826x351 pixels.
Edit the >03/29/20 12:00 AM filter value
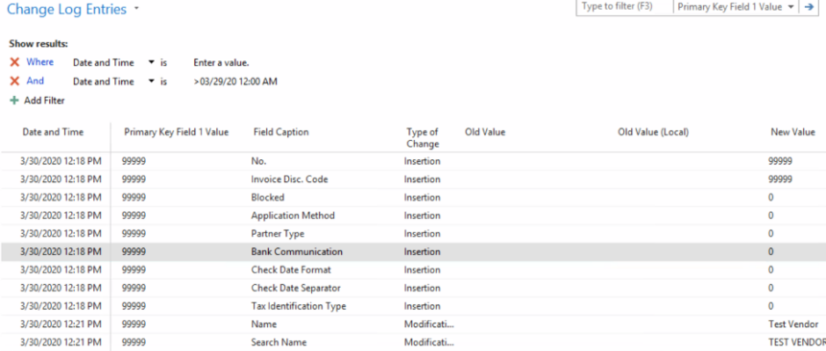[235, 82]
